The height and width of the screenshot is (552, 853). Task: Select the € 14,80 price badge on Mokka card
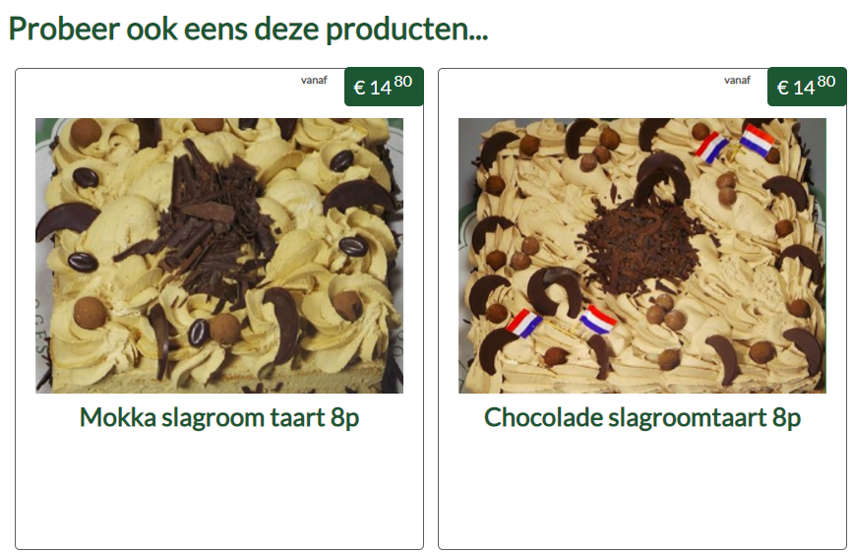[x=384, y=87]
